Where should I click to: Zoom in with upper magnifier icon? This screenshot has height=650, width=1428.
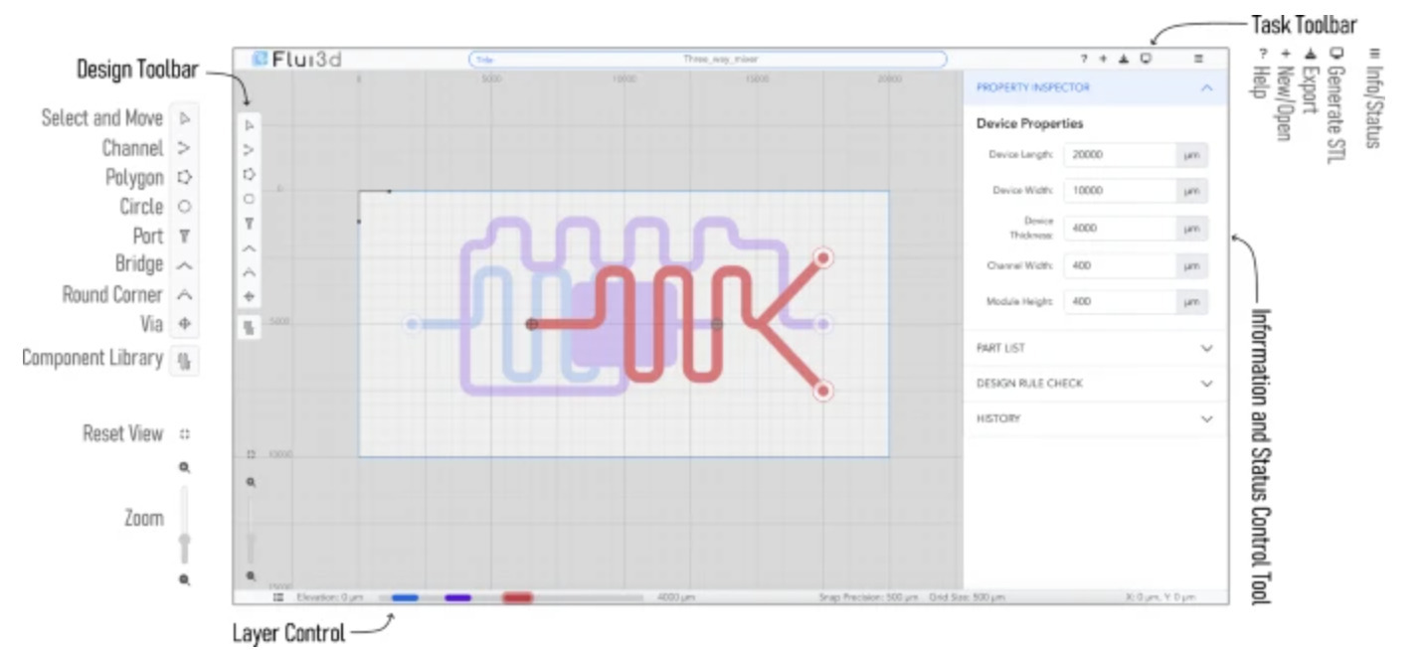click(x=251, y=482)
